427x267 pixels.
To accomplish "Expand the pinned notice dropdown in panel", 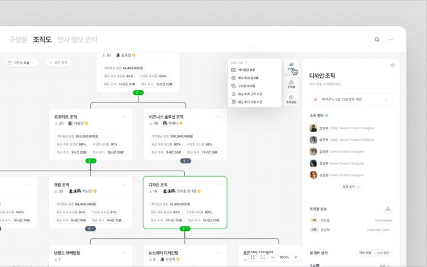I will click(x=386, y=99).
